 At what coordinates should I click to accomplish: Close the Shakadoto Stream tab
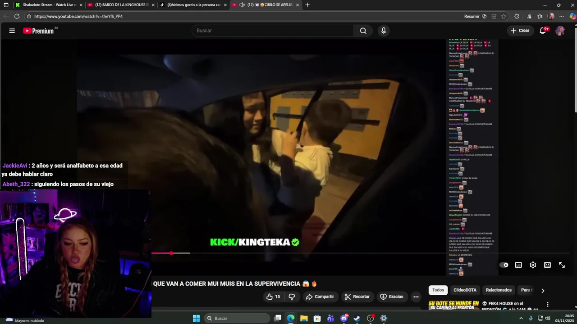(x=81, y=5)
